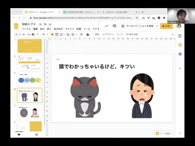Screen dimensions: 195x146
Task: Click the insert image icon
Action: pos(61,34)
